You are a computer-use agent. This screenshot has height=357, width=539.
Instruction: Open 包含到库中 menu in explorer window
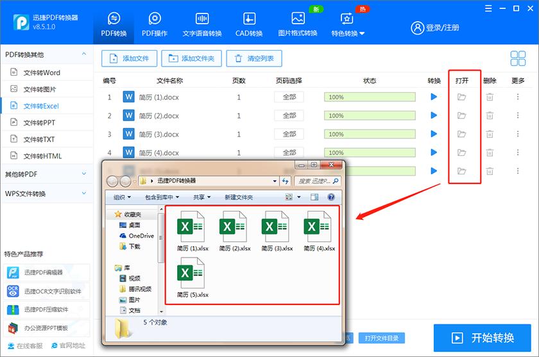point(162,197)
